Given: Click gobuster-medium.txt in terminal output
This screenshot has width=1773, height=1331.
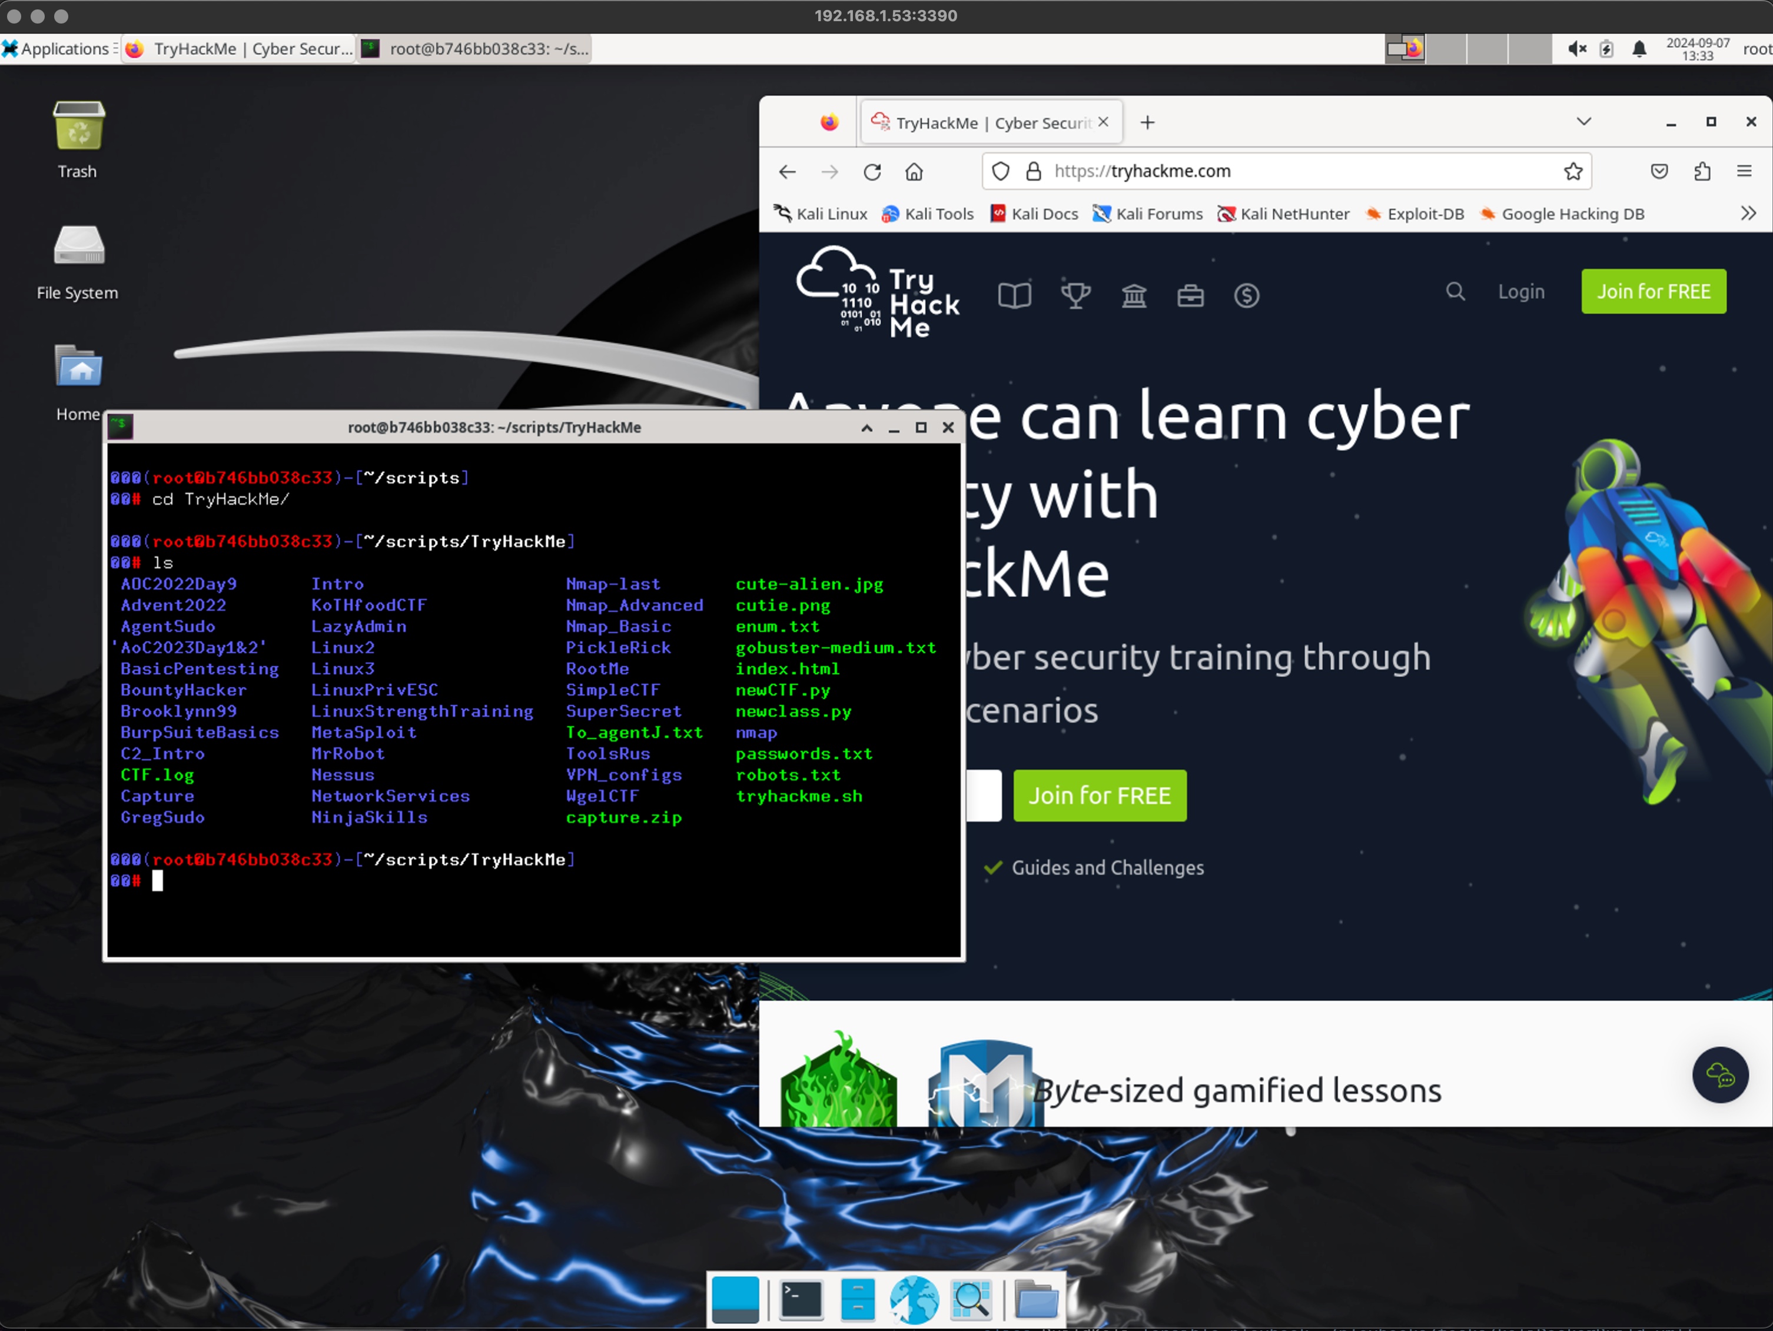Looking at the screenshot, I should coord(835,647).
